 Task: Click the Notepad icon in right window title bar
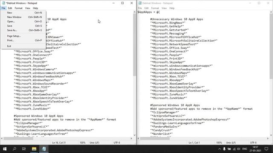pyautogui.click(x=140, y=3)
